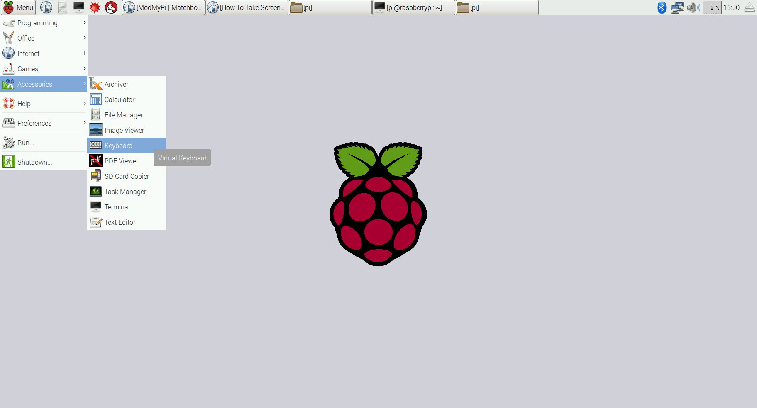This screenshot has height=408, width=757.
Task: Click the PDF Viewer pdf icon
Action: (x=96, y=160)
